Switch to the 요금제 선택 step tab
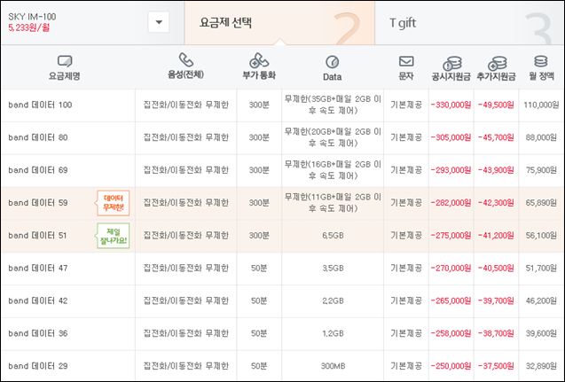 (x=279, y=23)
